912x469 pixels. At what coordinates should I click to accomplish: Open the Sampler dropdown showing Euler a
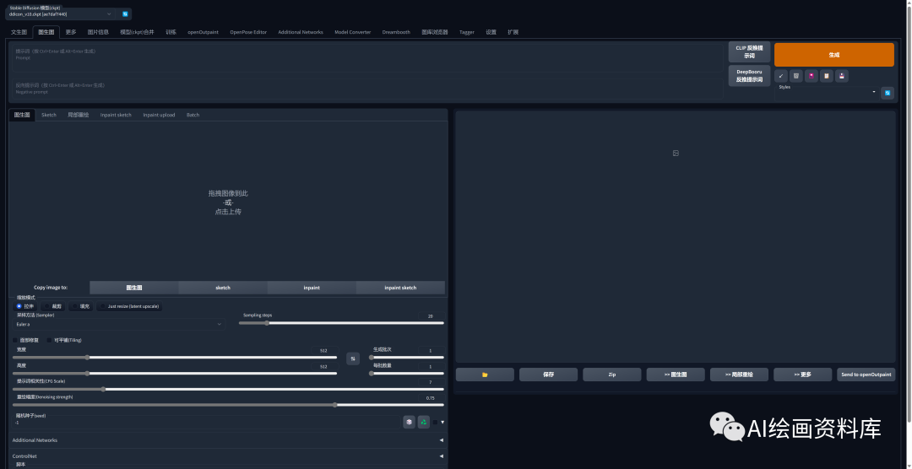119,324
